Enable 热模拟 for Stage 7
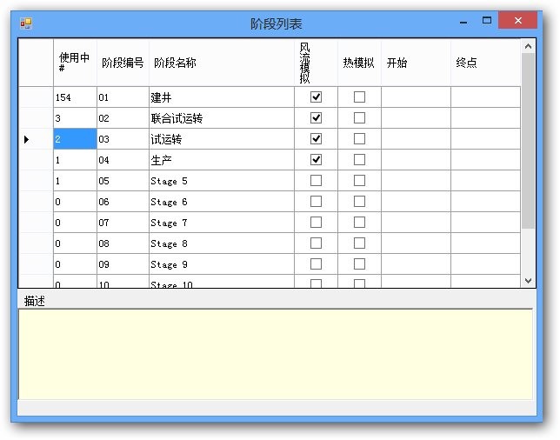The image size is (560, 440). (x=359, y=222)
